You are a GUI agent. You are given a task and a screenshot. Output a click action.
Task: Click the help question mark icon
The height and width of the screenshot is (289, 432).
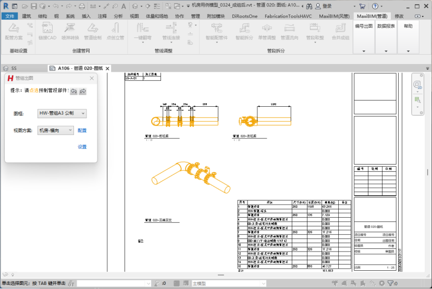click(375, 6)
